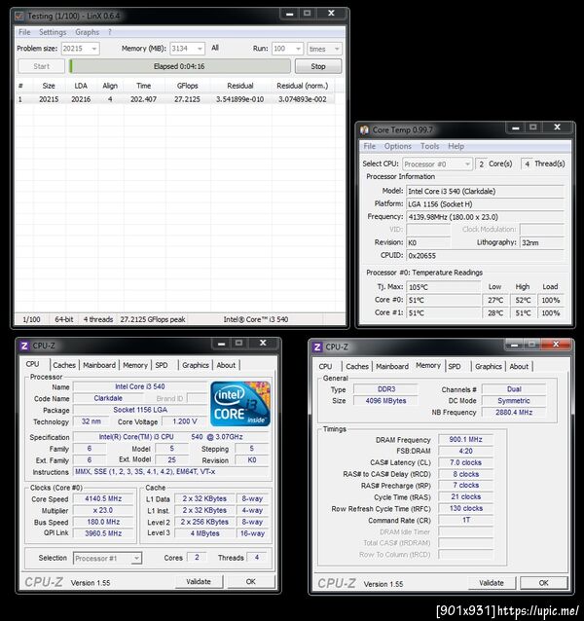Screen dimensions: 584x621
Task: Switch to Graphics tab in right CPU-Z
Action: tap(489, 366)
